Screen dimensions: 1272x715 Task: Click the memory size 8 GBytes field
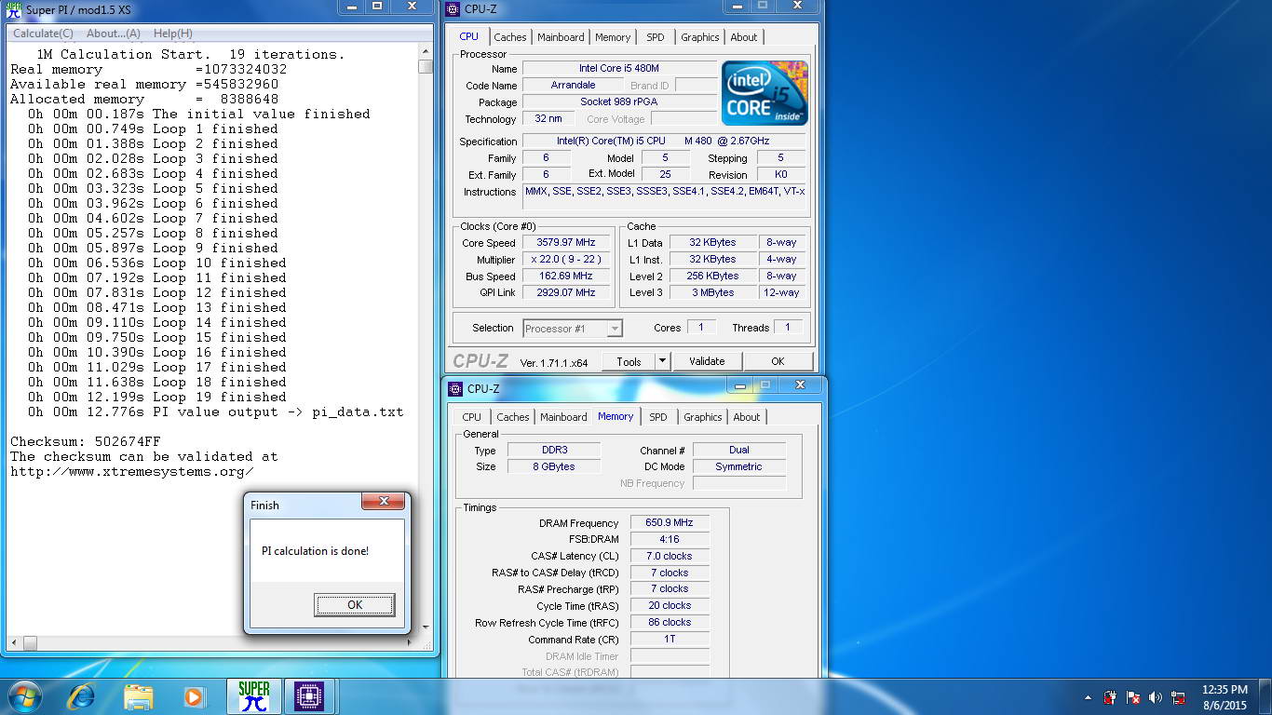click(554, 467)
